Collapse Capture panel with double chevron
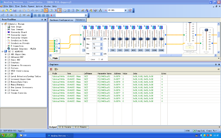 [x=219, y=69]
